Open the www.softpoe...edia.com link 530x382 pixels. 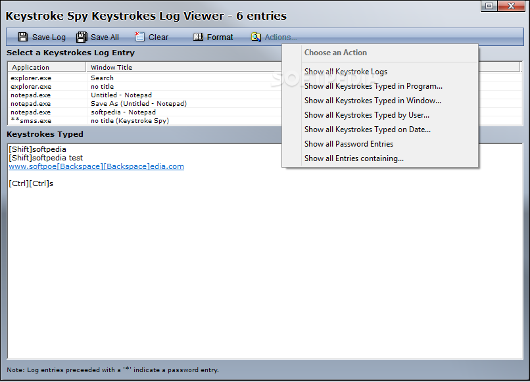[96, 166]
